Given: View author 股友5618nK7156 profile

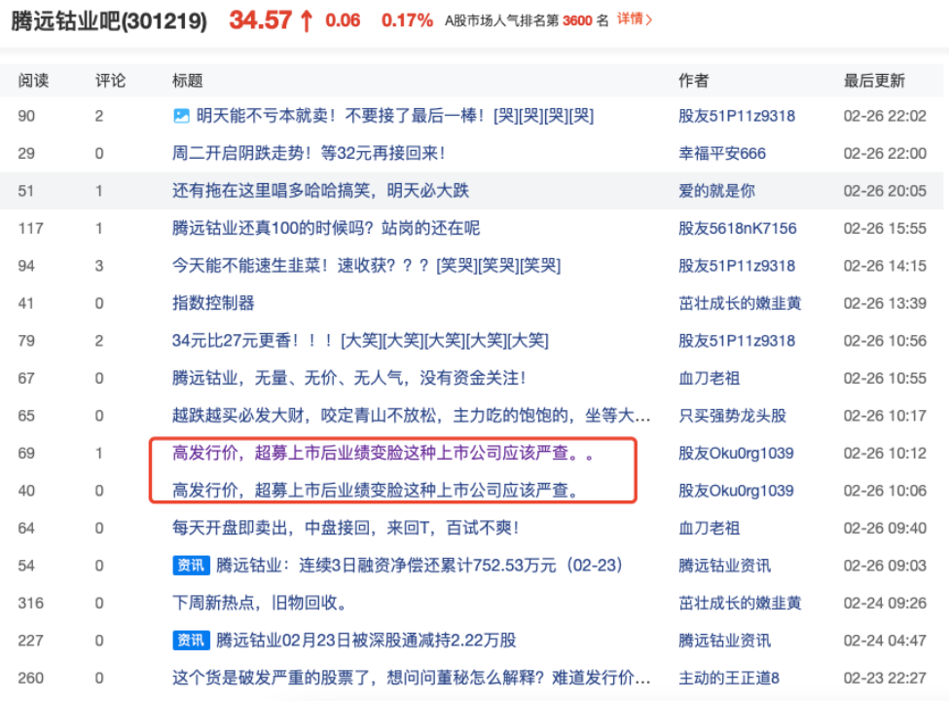Looking at the screenshot, I should coord(737,228).
